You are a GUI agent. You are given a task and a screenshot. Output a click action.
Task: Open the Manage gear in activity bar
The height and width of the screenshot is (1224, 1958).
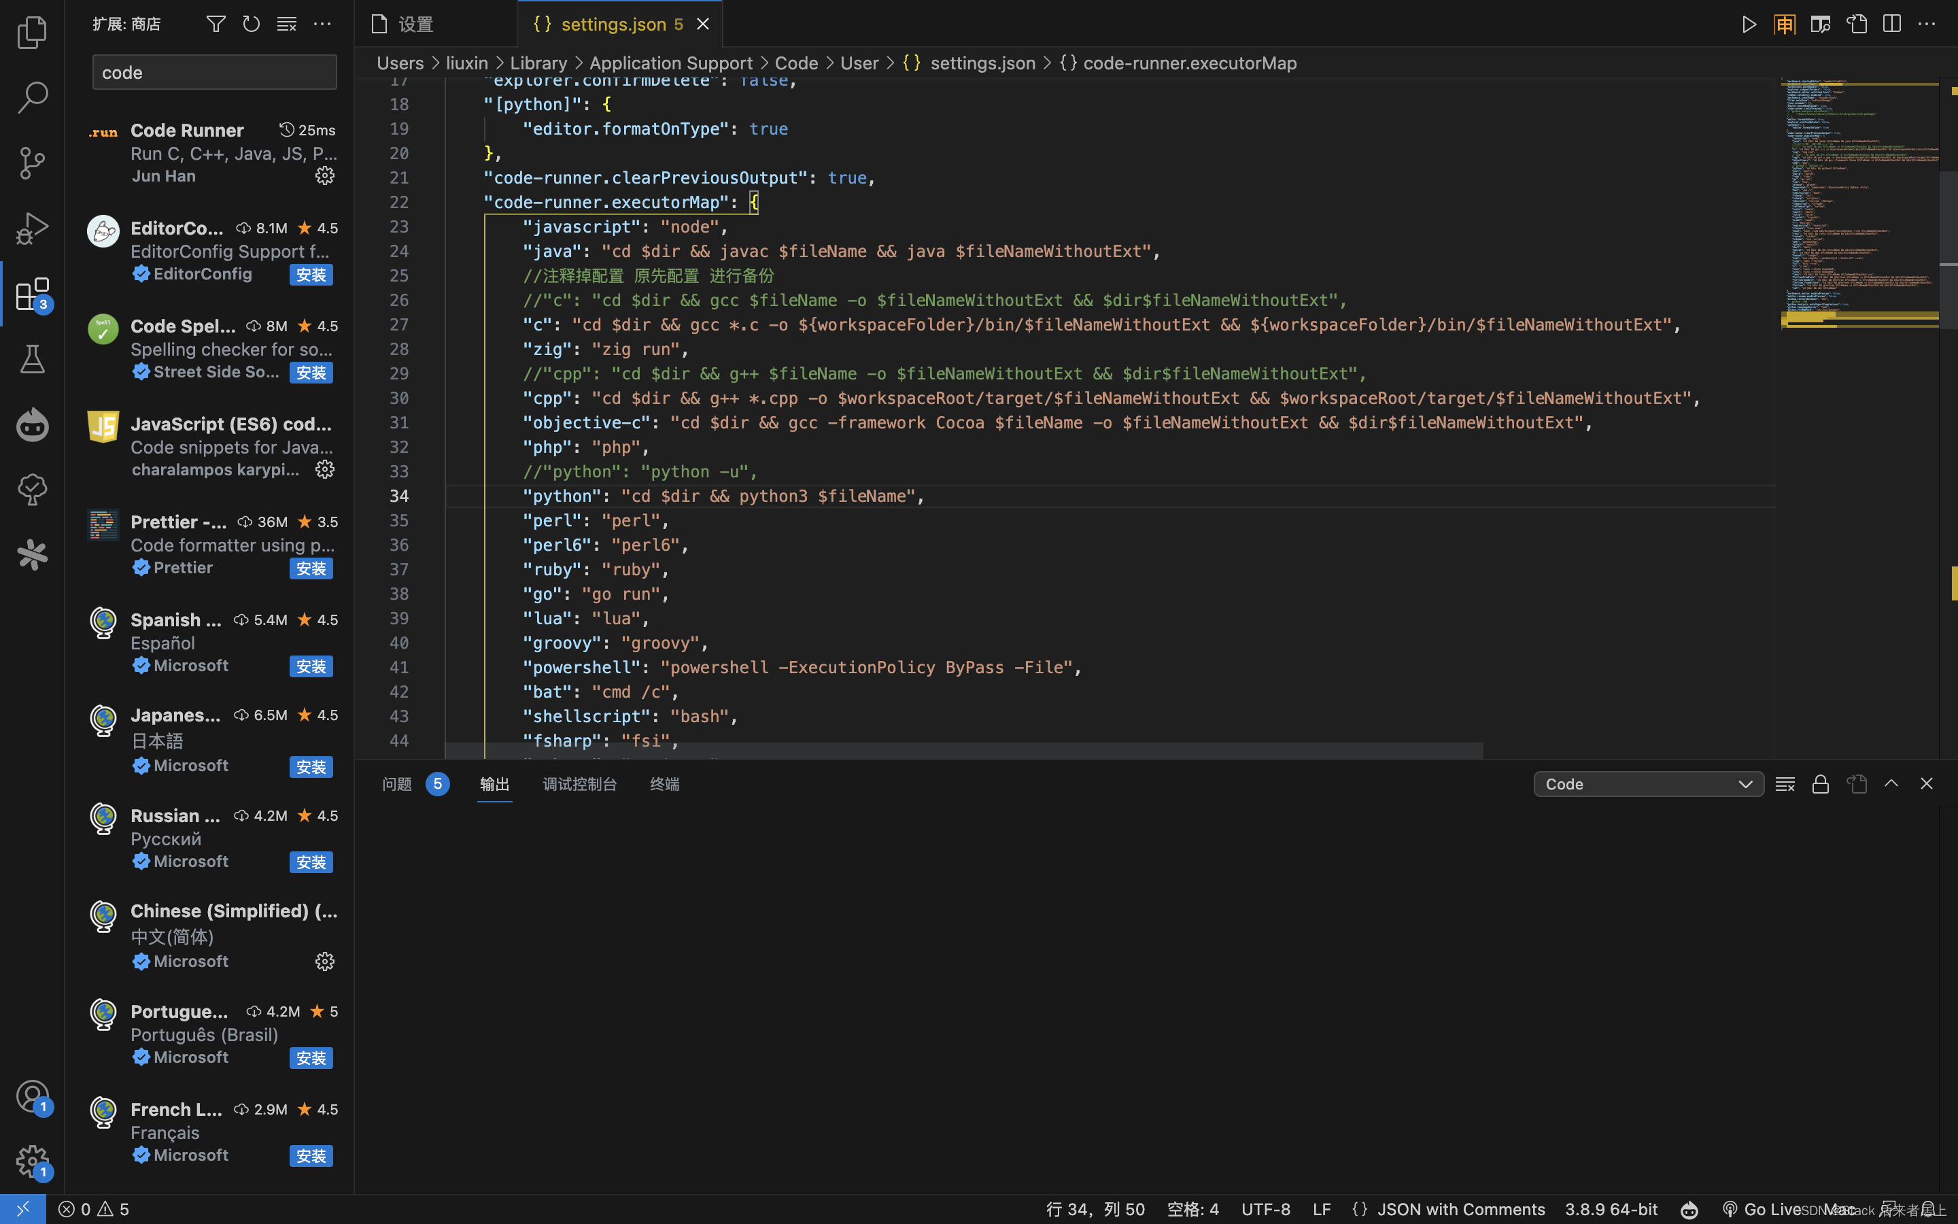pyautogui.click(x=33, y=1161)
